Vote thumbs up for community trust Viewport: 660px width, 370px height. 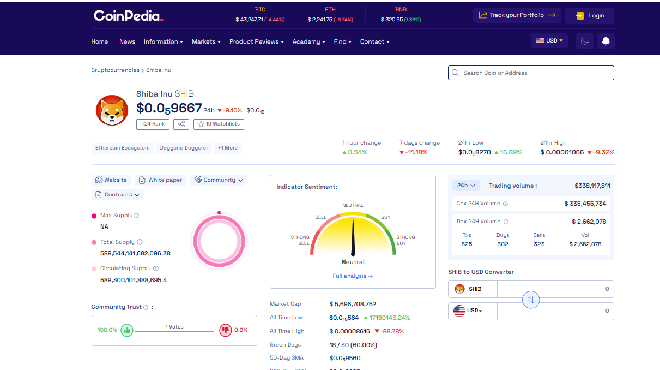pos(126,330)
